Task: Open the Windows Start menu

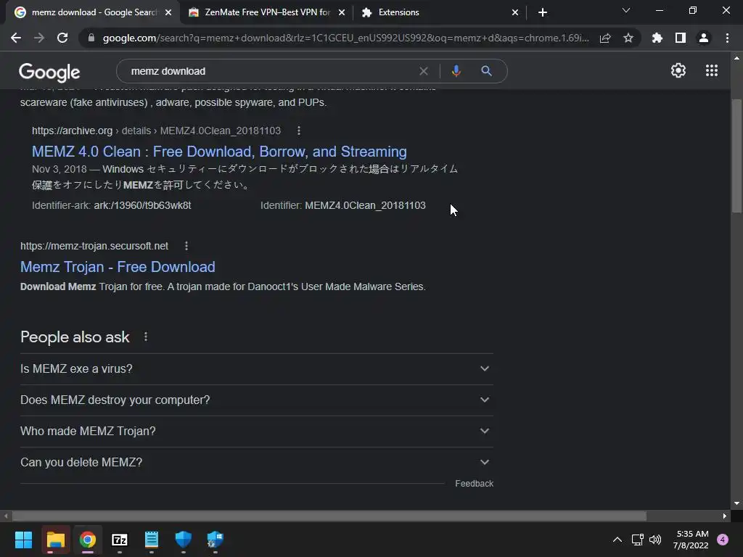Action: point(23,540)
